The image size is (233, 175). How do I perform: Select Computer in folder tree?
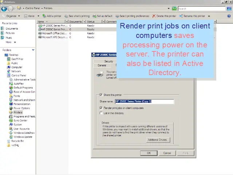pyautogui.click(x=15, y=67)
